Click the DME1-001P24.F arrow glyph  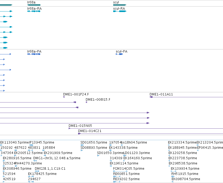[64, 97]
